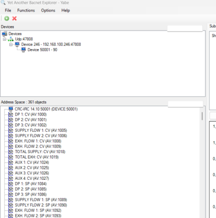Click the green add device icon
The width and height of the screenshot is (216, 218).
(7, 19)
